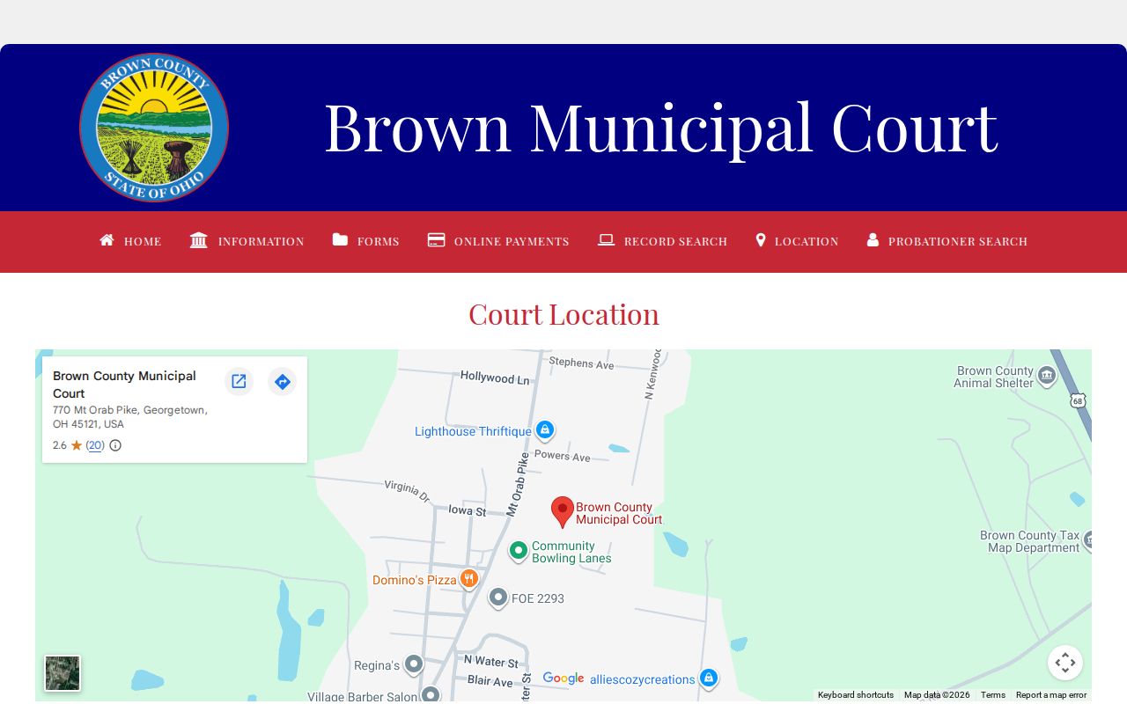Open Online Payments from the navigation bar
The image size is (1127, 704).
(498, 241)
